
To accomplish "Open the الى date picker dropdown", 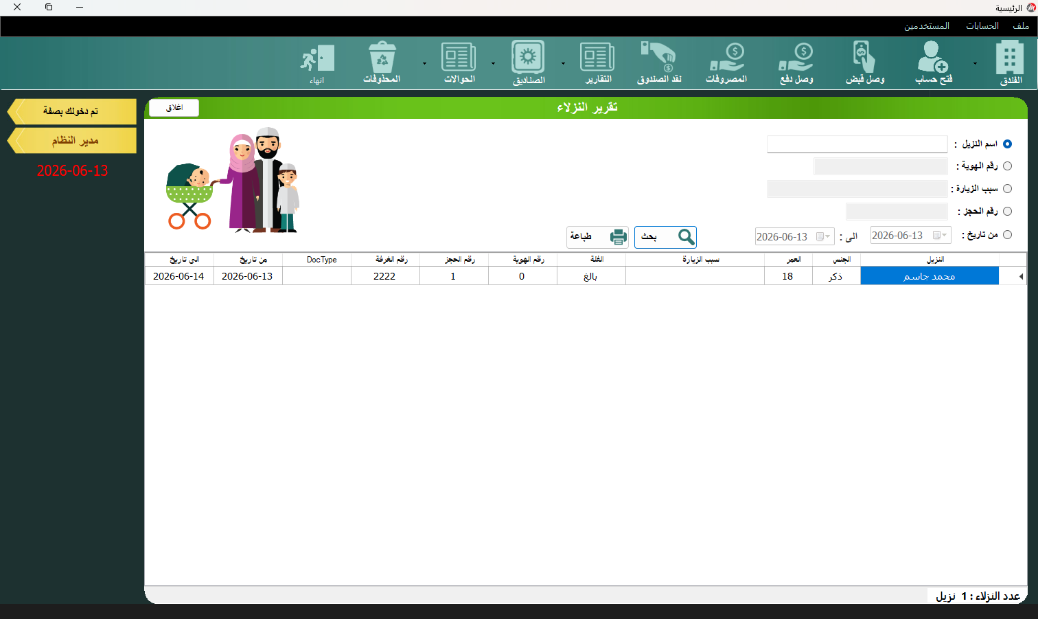I will click(x=824, y=236).
